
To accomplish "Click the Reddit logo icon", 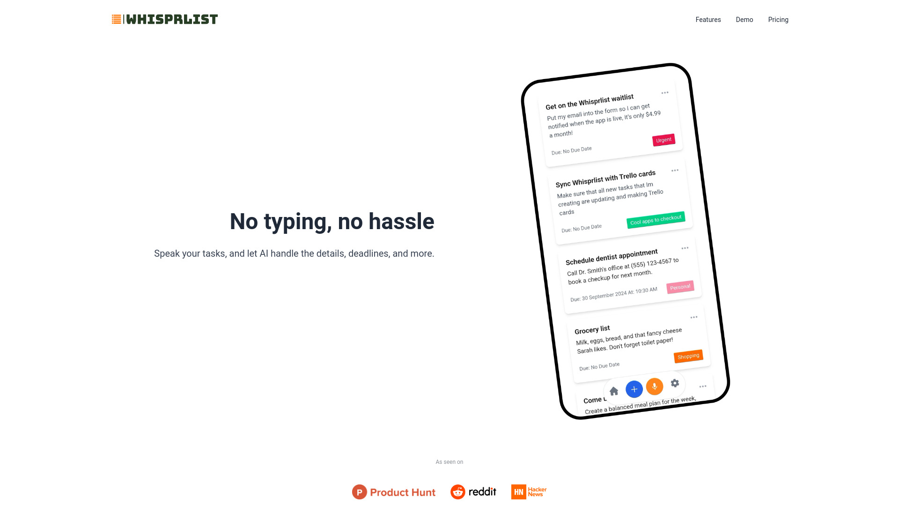I will click(x=457, y=491).
